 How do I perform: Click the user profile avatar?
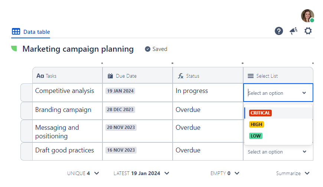tap(307, 16)
